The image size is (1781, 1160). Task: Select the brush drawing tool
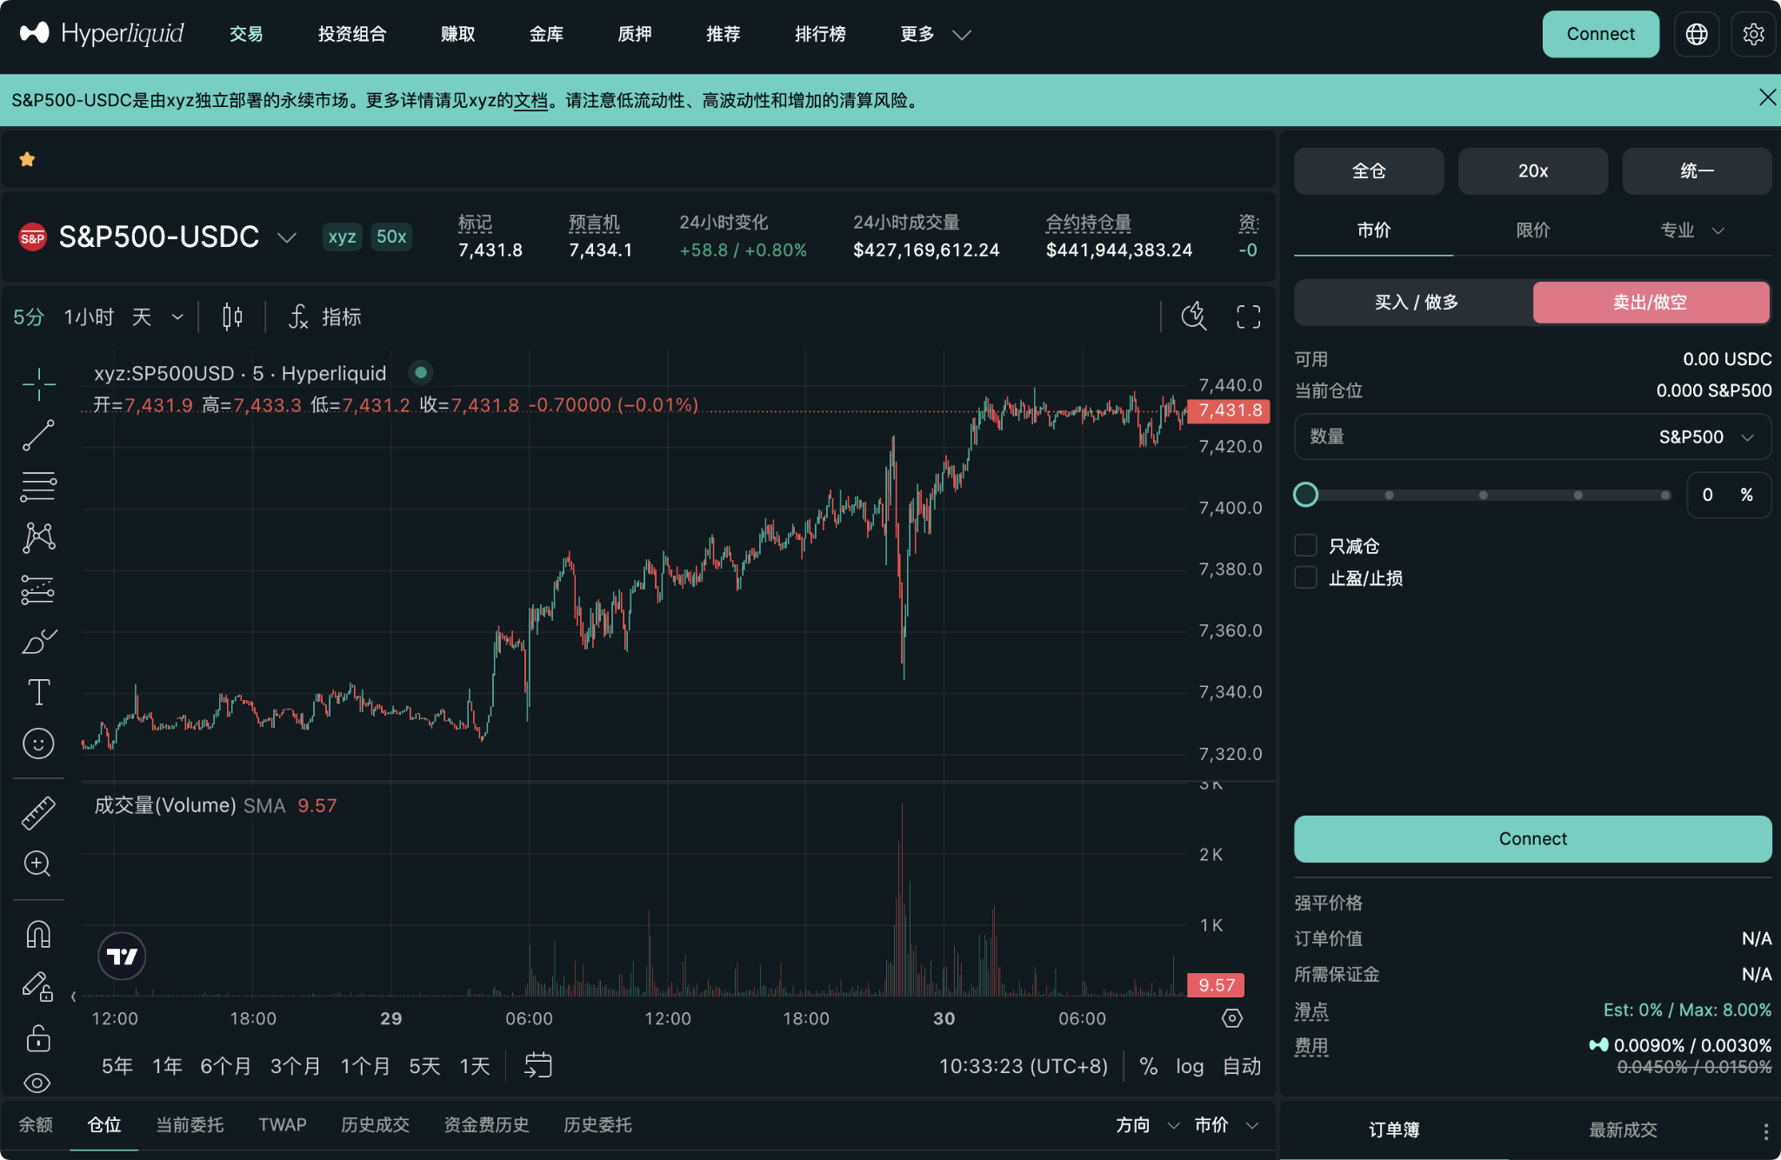tap(38, 642)
